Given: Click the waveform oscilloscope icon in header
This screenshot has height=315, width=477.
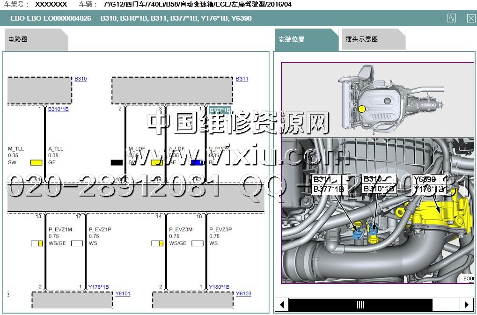Looking at the screenshot, I should [x=451, y=18].
